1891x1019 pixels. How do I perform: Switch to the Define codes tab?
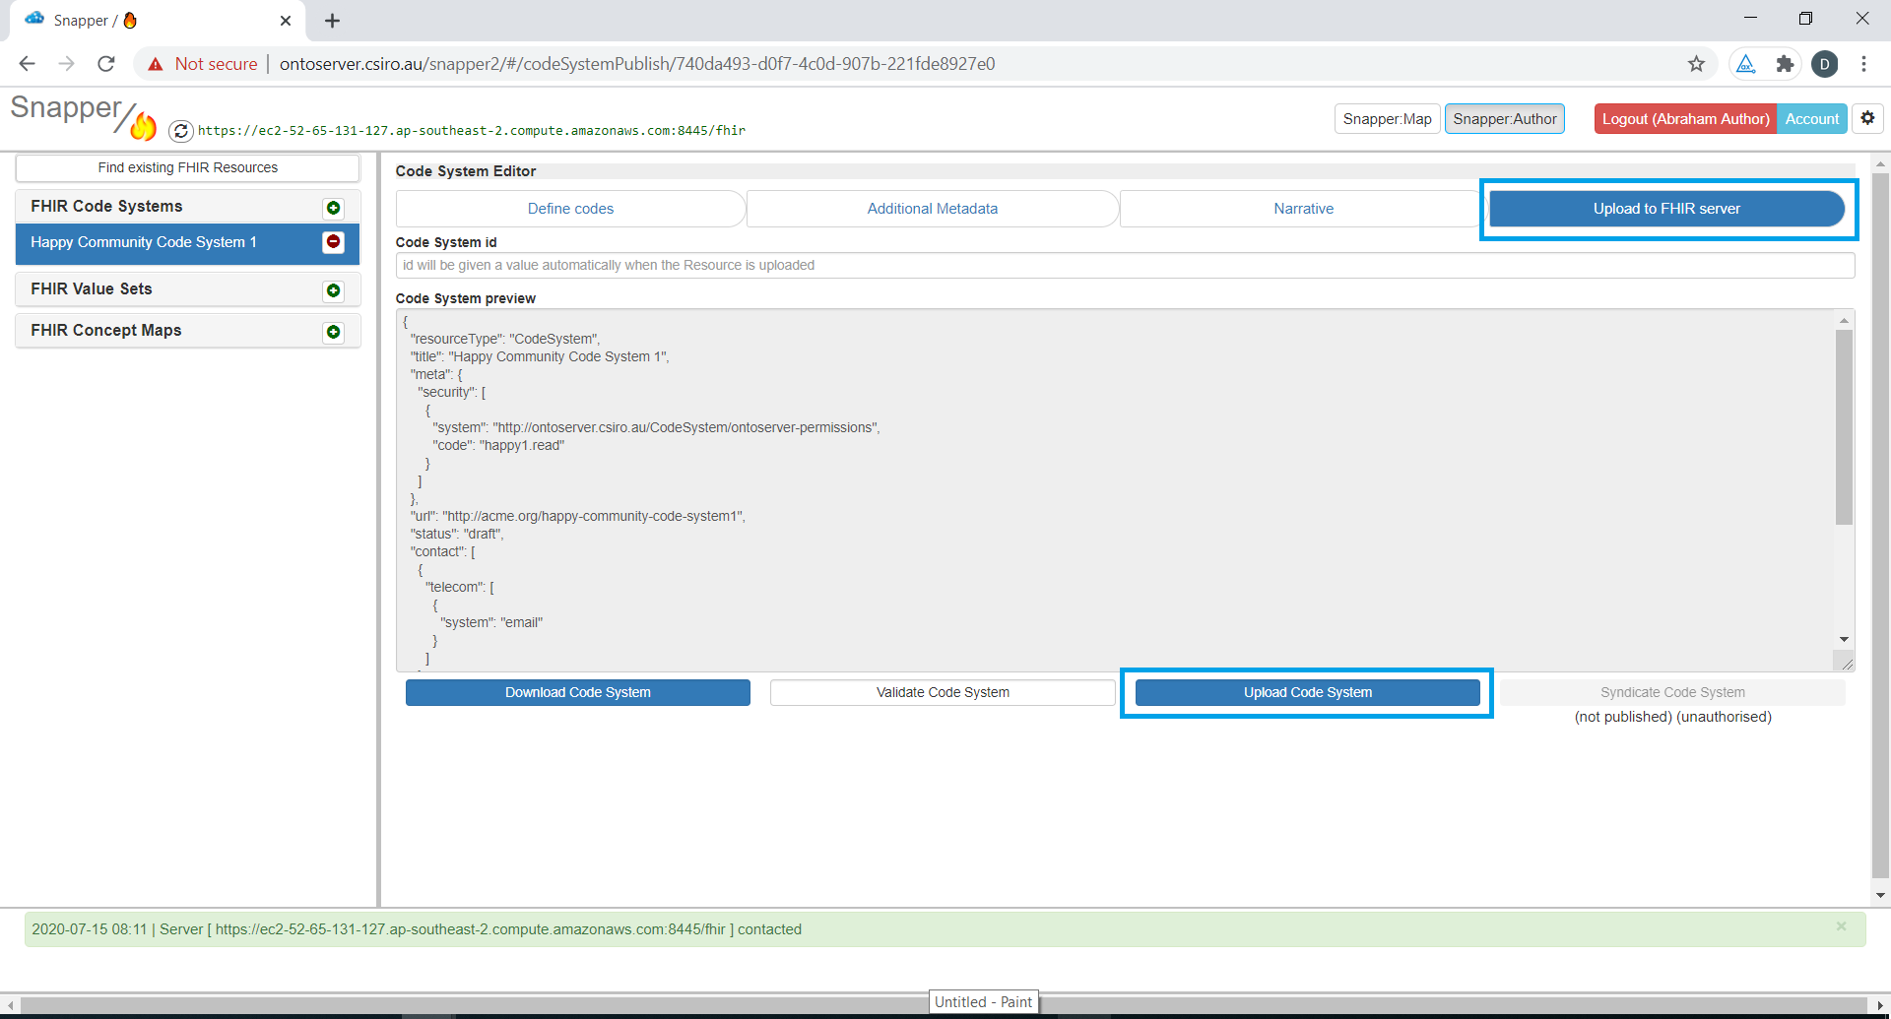pyautogui.click(x=570, y=209)
